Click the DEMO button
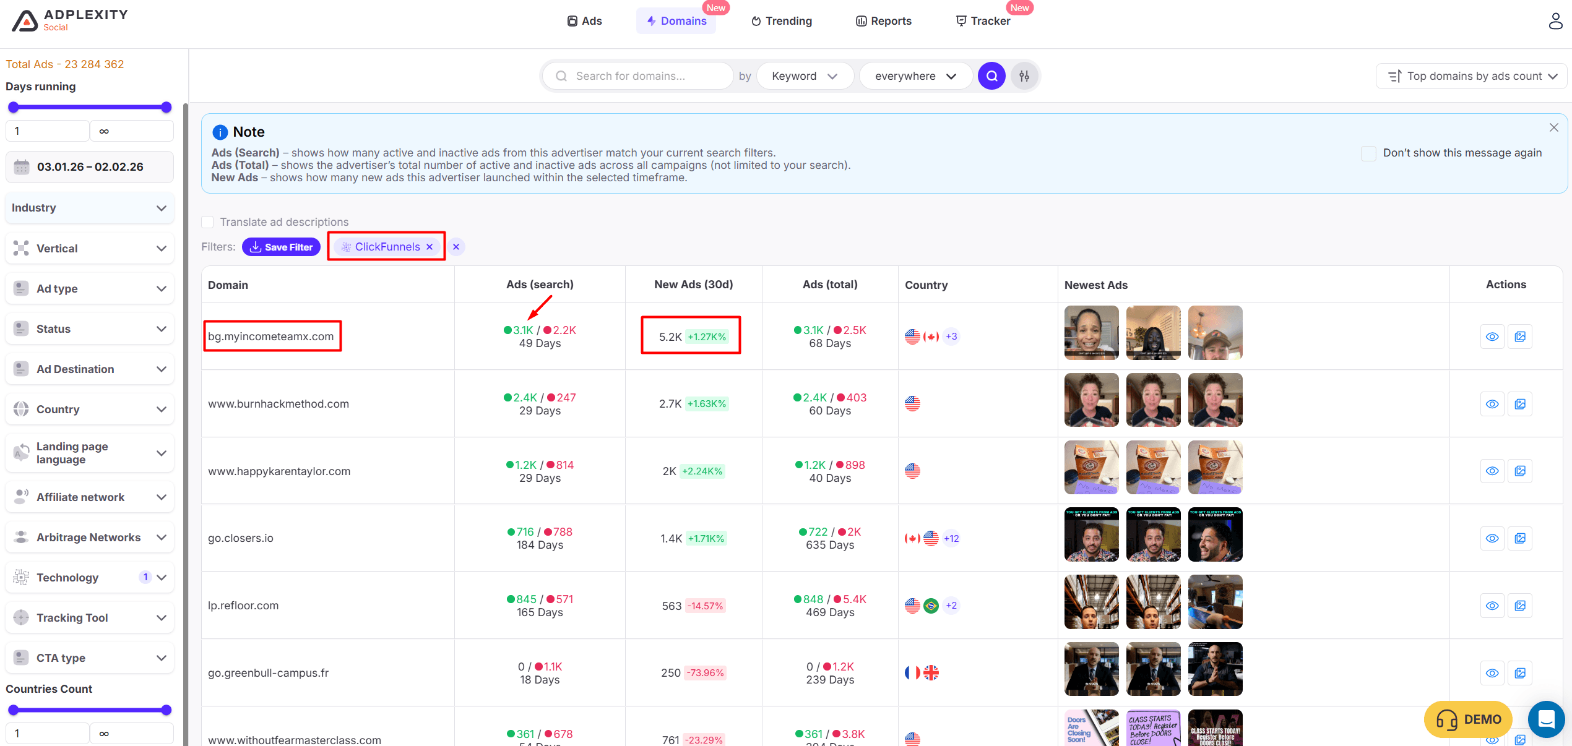The height and width of the screenshot is (746, 1572). [1467, 719]
